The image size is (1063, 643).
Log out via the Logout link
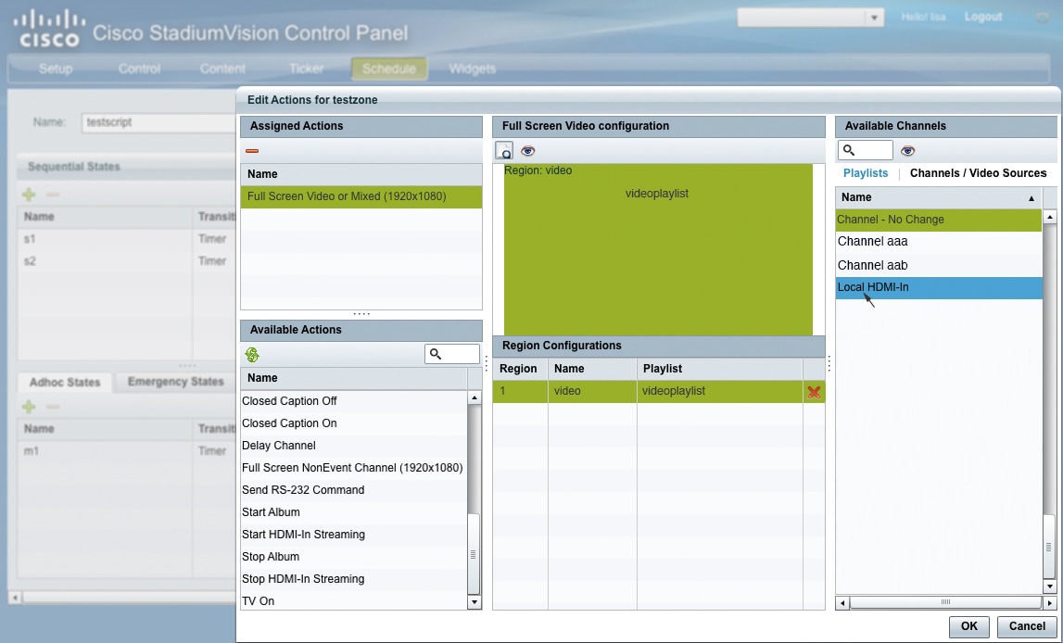pyautogui.click(x=982, y=17)
